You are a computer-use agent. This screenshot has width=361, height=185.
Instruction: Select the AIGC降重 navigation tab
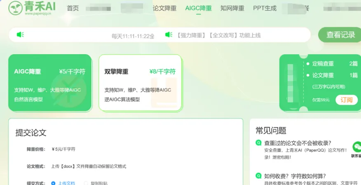tap(199, 8)
